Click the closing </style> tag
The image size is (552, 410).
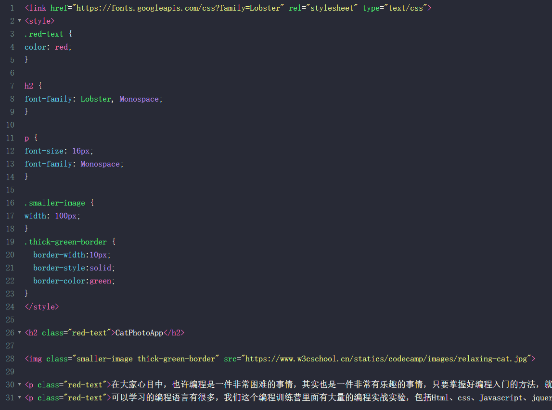pos(41,307)
